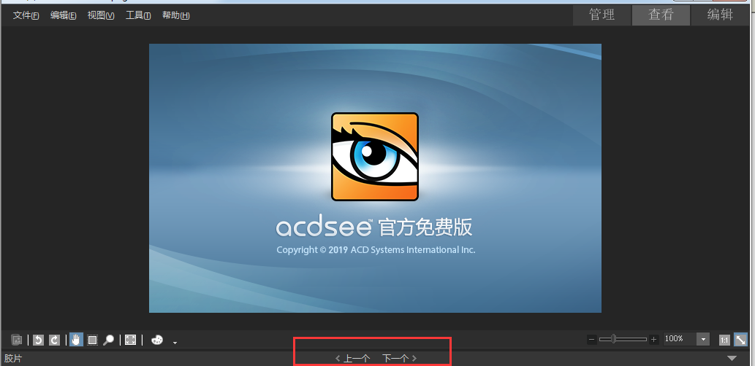
Task: Select the Hand pan tool
Action: coord(76,340)
